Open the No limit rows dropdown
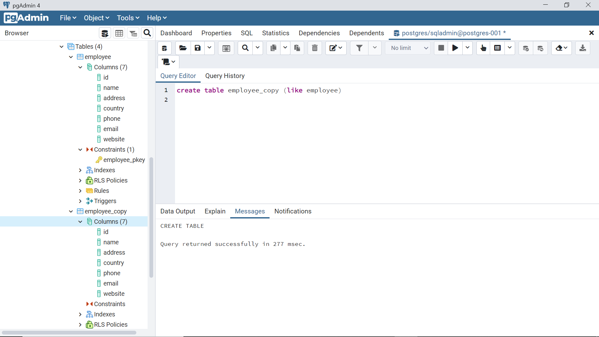This screenshot has height=337, width=599. (x=408, y=48)
